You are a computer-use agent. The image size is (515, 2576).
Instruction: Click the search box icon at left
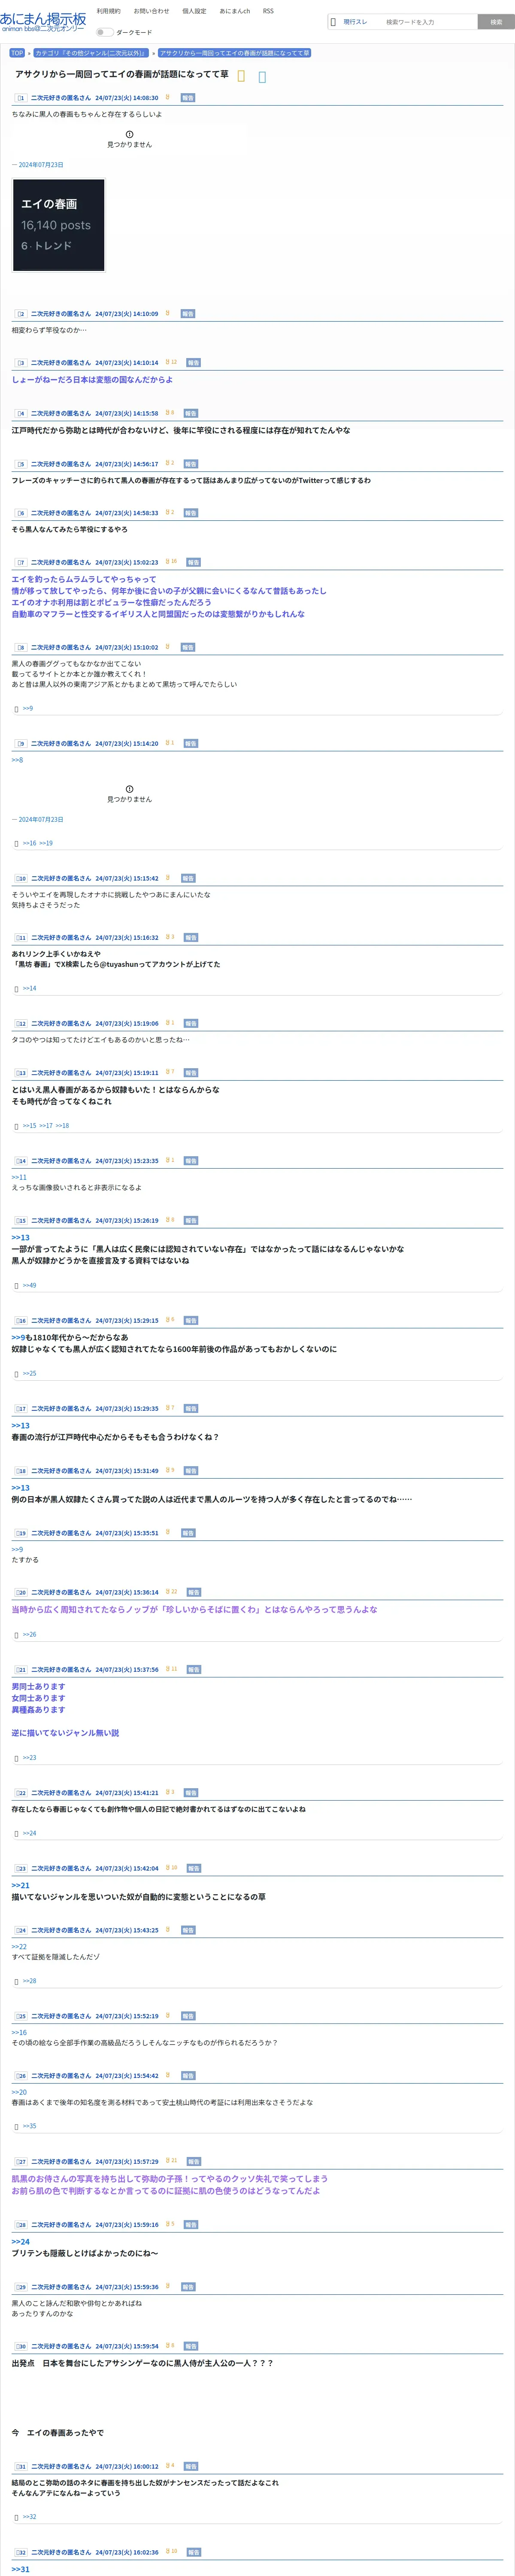tap(333, 21)
